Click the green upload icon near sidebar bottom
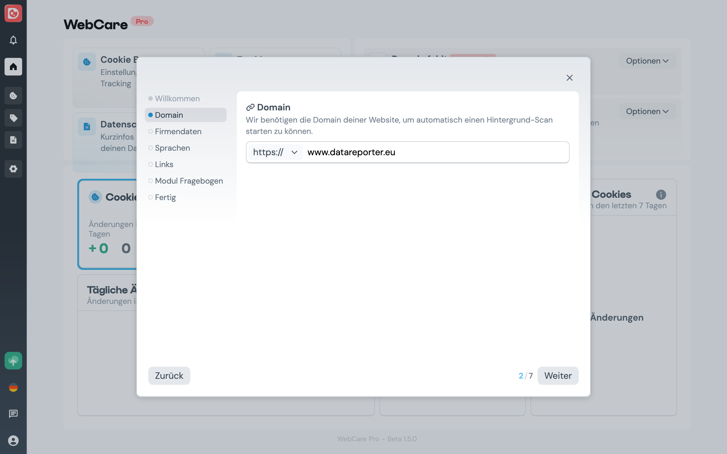Screen dimensions: 727x454 pos(13,360)
